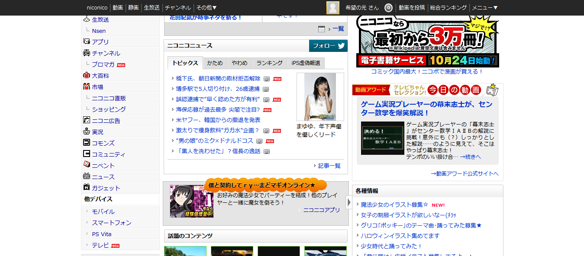Viewport: 584px width, 256px height.
Task: Click the 生放送 sidebar icon
Action: [x=86, y=19]
